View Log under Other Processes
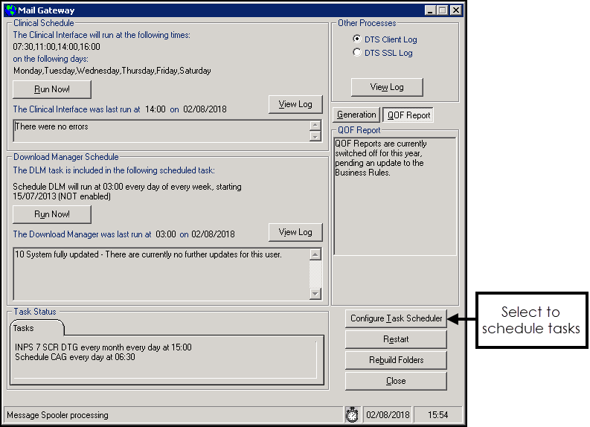 pos(387,87)
